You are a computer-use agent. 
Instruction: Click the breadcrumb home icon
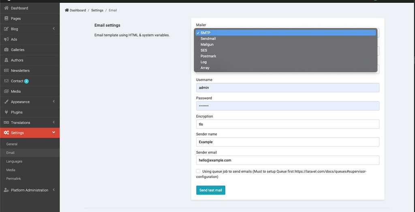67,10
